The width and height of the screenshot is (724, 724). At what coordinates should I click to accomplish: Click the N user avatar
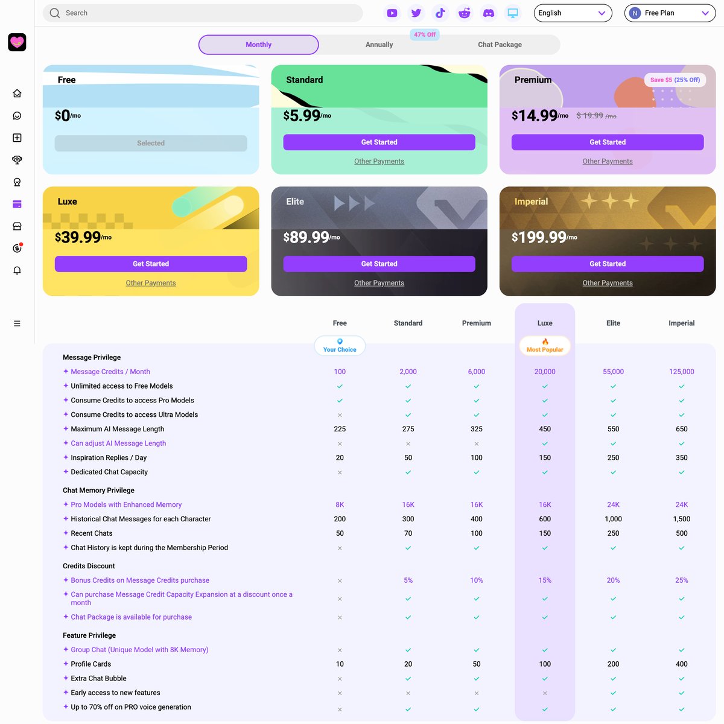pos(635,13)
